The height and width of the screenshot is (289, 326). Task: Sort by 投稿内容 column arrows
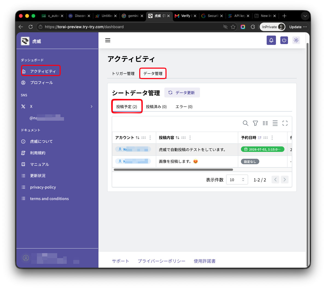coord(177,138)
